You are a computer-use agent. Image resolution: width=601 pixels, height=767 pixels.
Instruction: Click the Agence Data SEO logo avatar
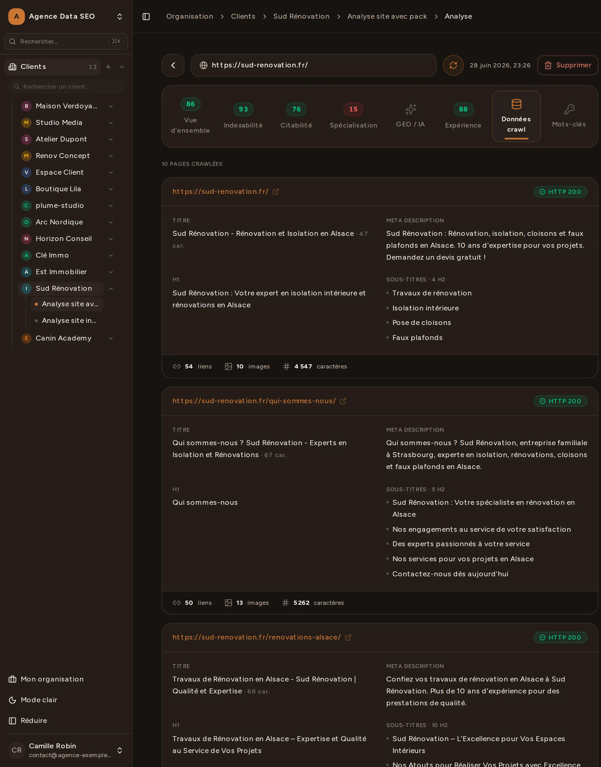pyautogui.click(x=17, y=17)
